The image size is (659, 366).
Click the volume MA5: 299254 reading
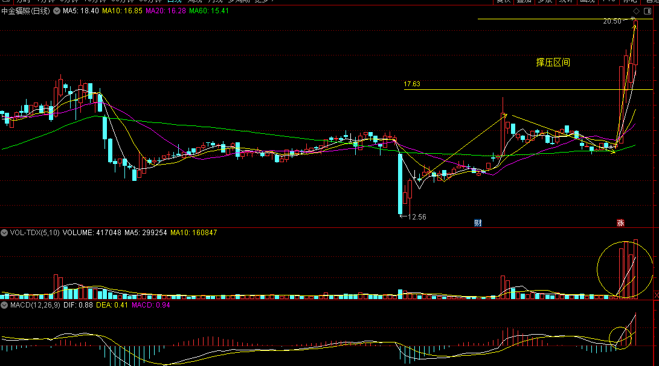146,233
